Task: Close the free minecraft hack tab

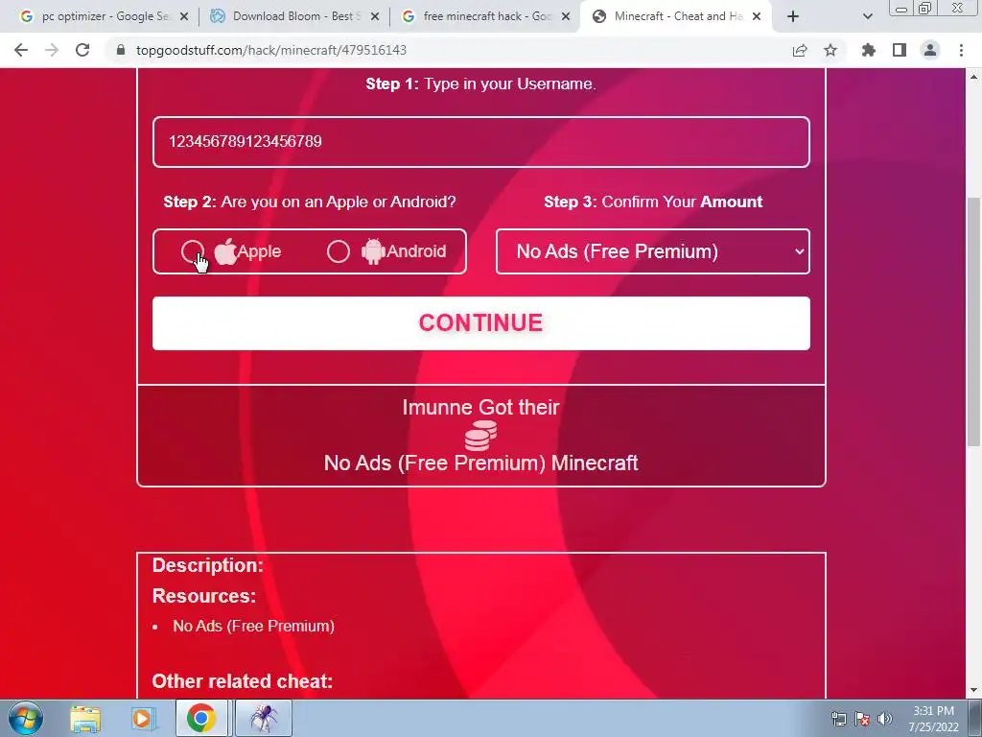Action: 566,17
